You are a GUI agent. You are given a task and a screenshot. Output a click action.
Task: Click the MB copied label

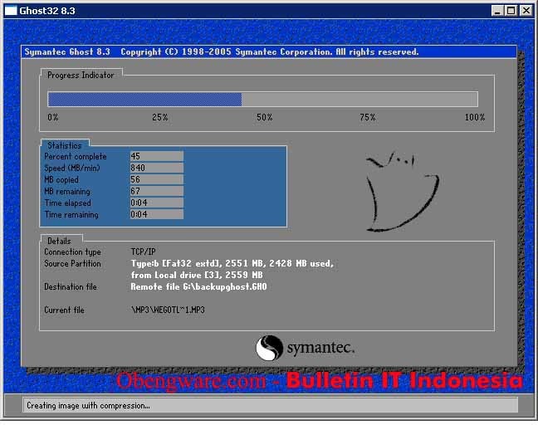(x=61, y=180)
